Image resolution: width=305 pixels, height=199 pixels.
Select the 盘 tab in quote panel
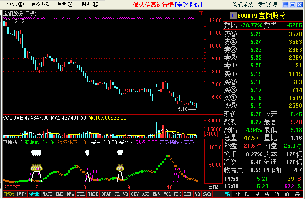pos(257,194)
